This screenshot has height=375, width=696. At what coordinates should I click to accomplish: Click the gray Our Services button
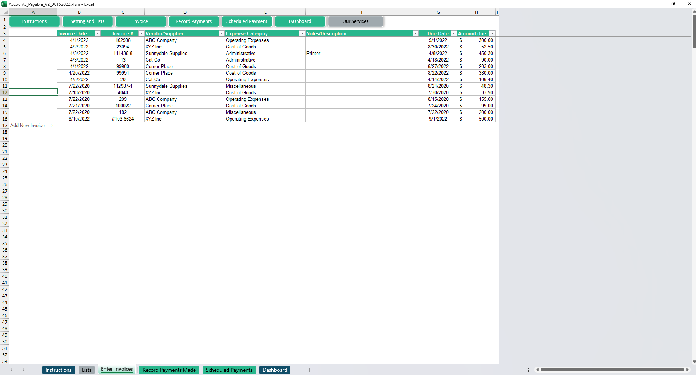point(355,21)
